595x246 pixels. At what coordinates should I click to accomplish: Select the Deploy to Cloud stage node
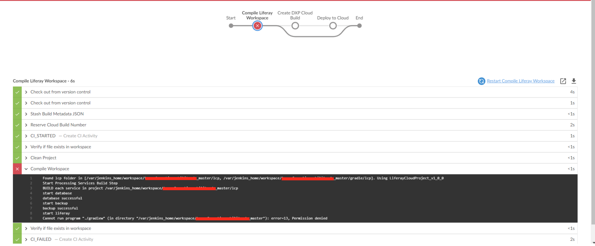333,26
